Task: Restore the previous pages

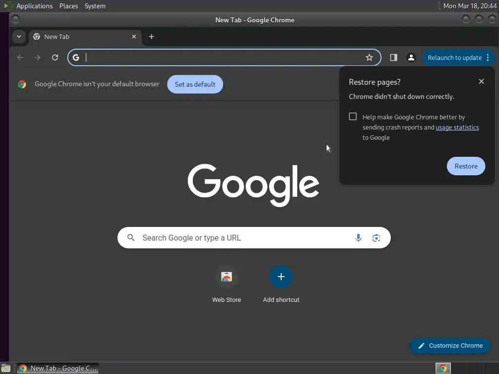Action: [x=466, y=166]
